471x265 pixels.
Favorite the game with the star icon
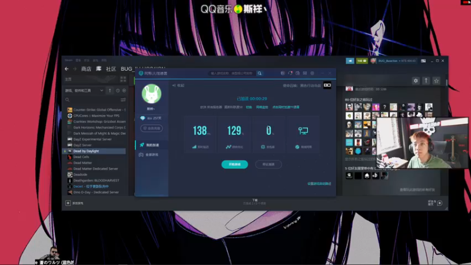(436, 81)
